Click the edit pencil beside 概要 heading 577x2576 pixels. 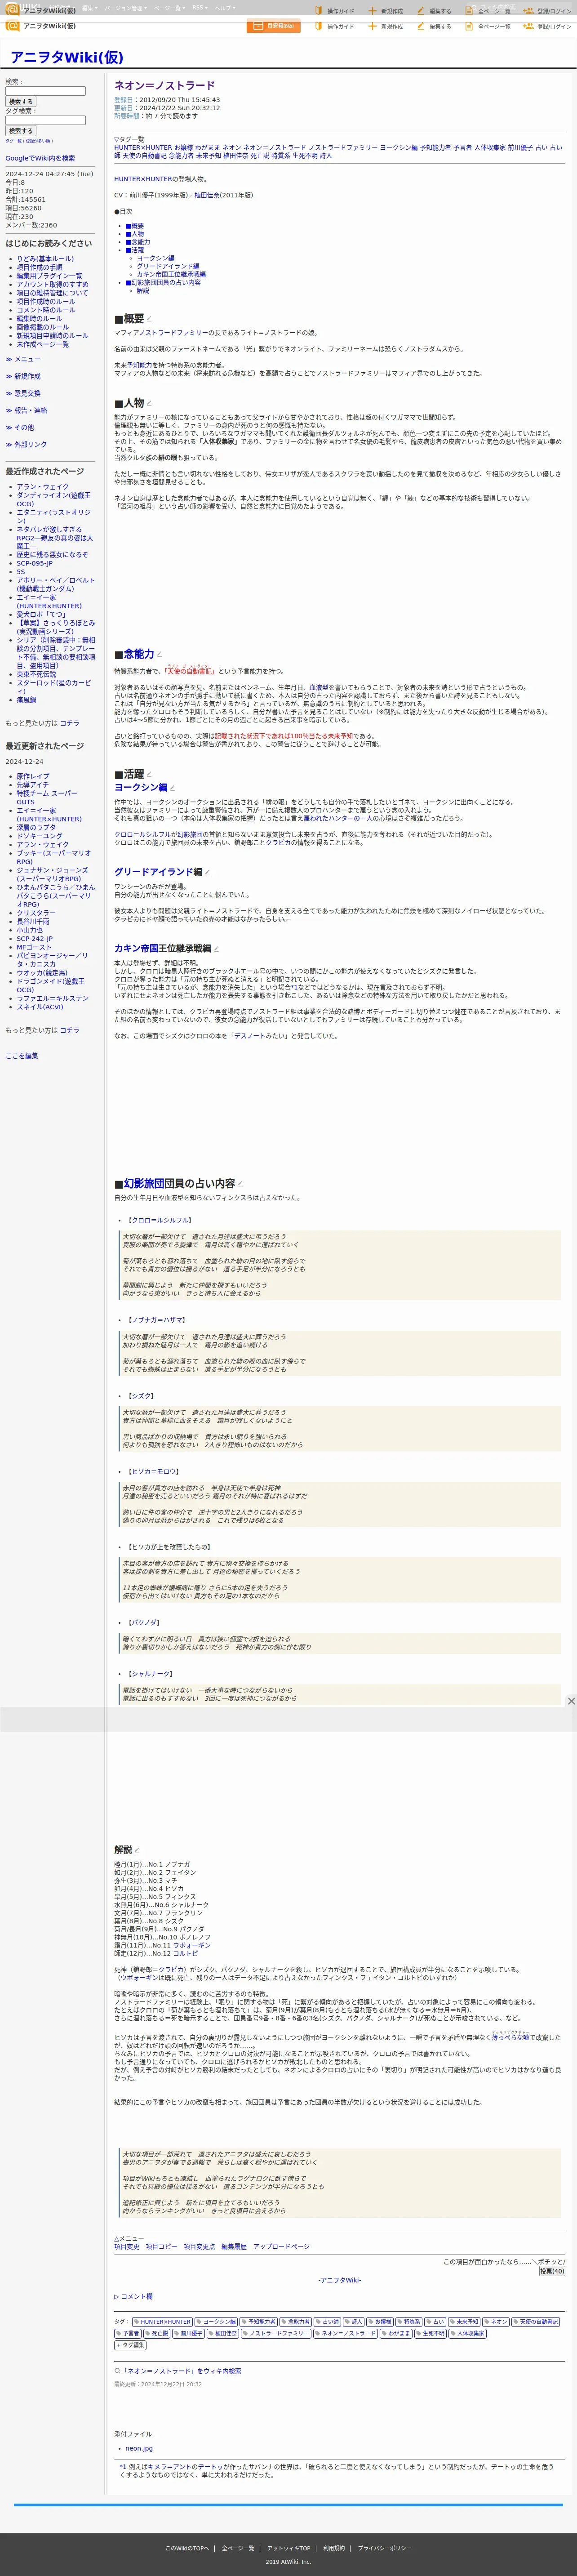click(x=150, y=319)
